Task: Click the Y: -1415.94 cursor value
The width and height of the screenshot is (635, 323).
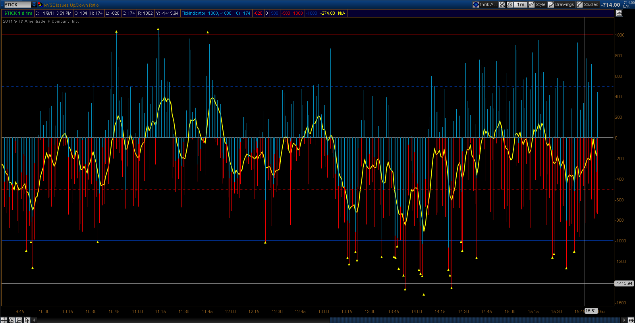Action: [167, 13]
